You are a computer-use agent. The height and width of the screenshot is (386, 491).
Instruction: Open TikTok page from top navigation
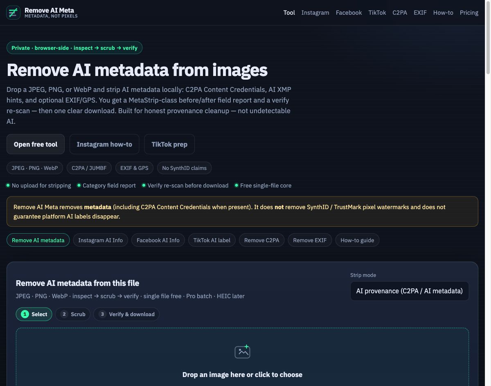[377, 13]
